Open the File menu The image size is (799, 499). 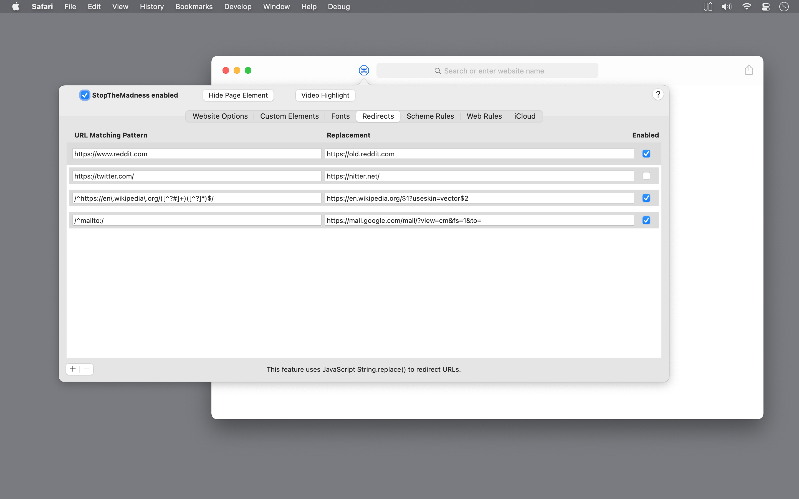pos(70,7)
